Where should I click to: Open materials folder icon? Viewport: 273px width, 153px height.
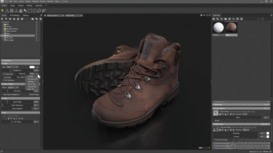click(226, 19)
